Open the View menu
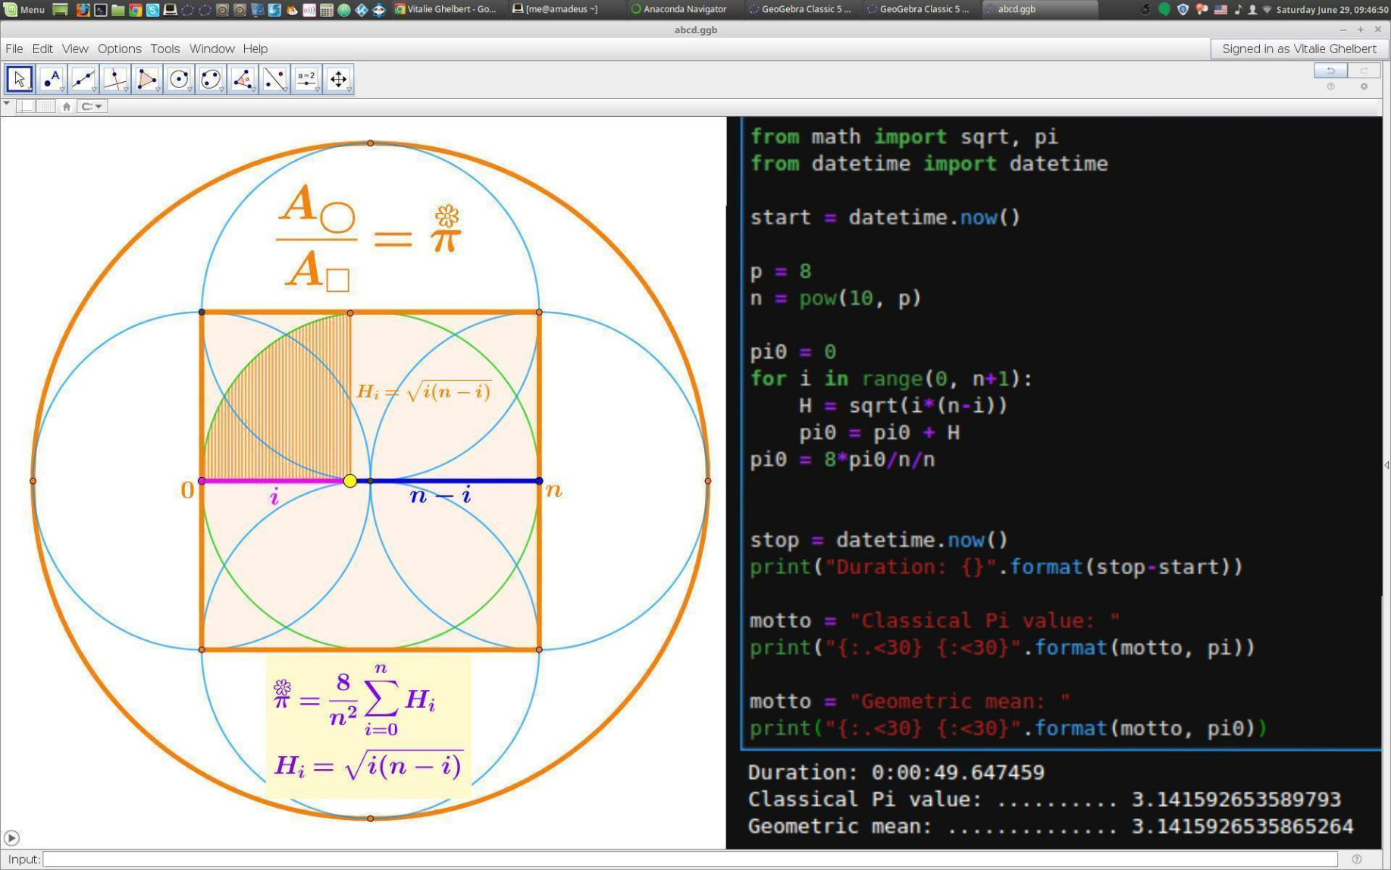Screen dimensions: 1391x870 [x=75, y=49]
